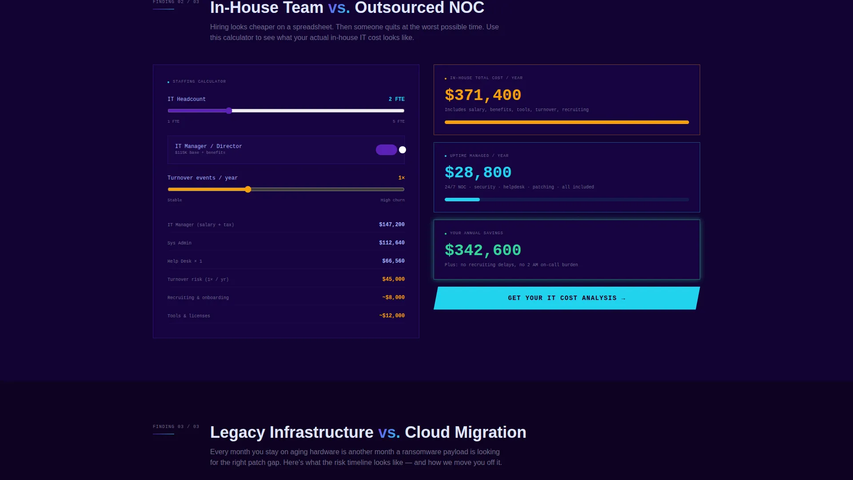
Task: Click the Turnover risk amount $45,000
Action: 393,279
